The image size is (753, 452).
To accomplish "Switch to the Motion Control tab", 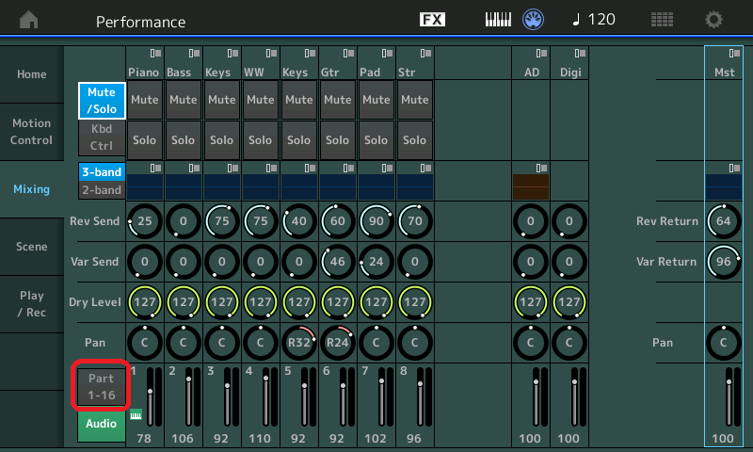I will (31, 132).
